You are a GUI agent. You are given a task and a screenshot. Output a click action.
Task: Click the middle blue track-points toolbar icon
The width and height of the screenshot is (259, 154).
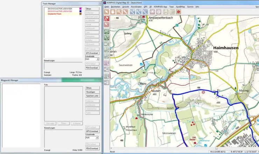(x=139, y=12)
